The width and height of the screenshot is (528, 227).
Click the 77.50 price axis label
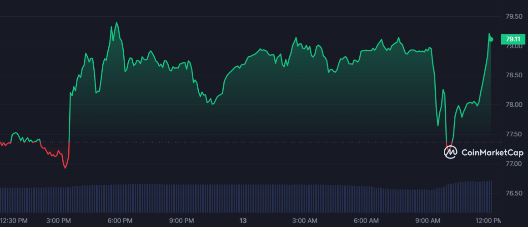[513, 134]
